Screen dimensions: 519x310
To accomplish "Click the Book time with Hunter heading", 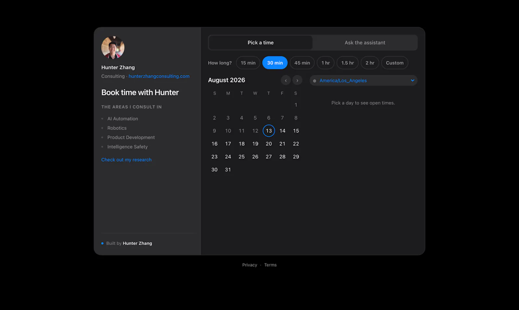I will coord(140,93).
